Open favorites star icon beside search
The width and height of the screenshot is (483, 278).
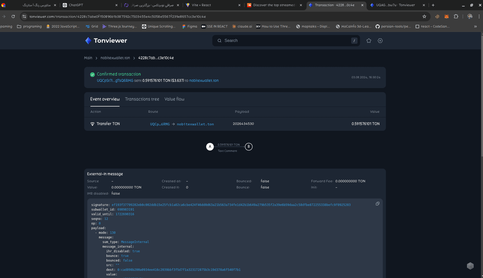369,41
